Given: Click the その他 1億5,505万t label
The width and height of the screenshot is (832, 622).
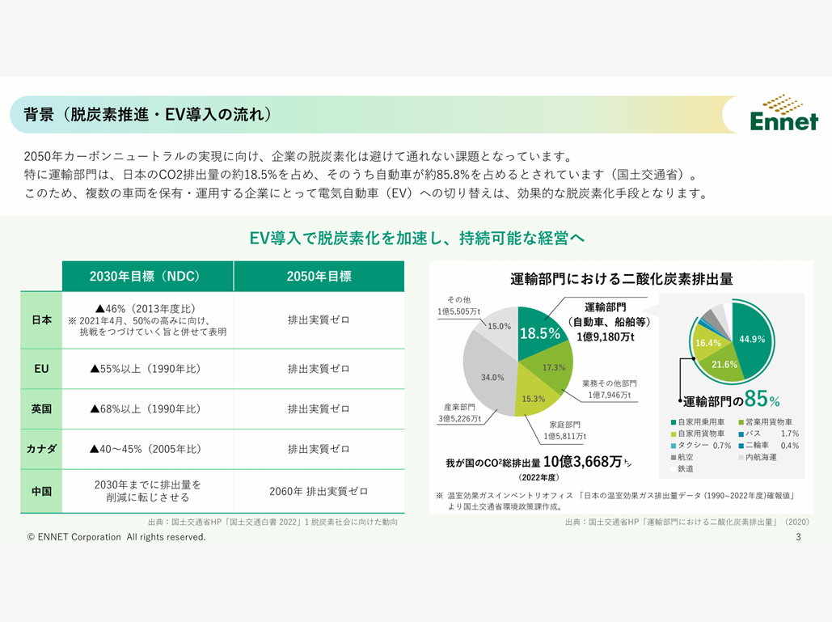Looking at the screenshot, I should point(458,306).
